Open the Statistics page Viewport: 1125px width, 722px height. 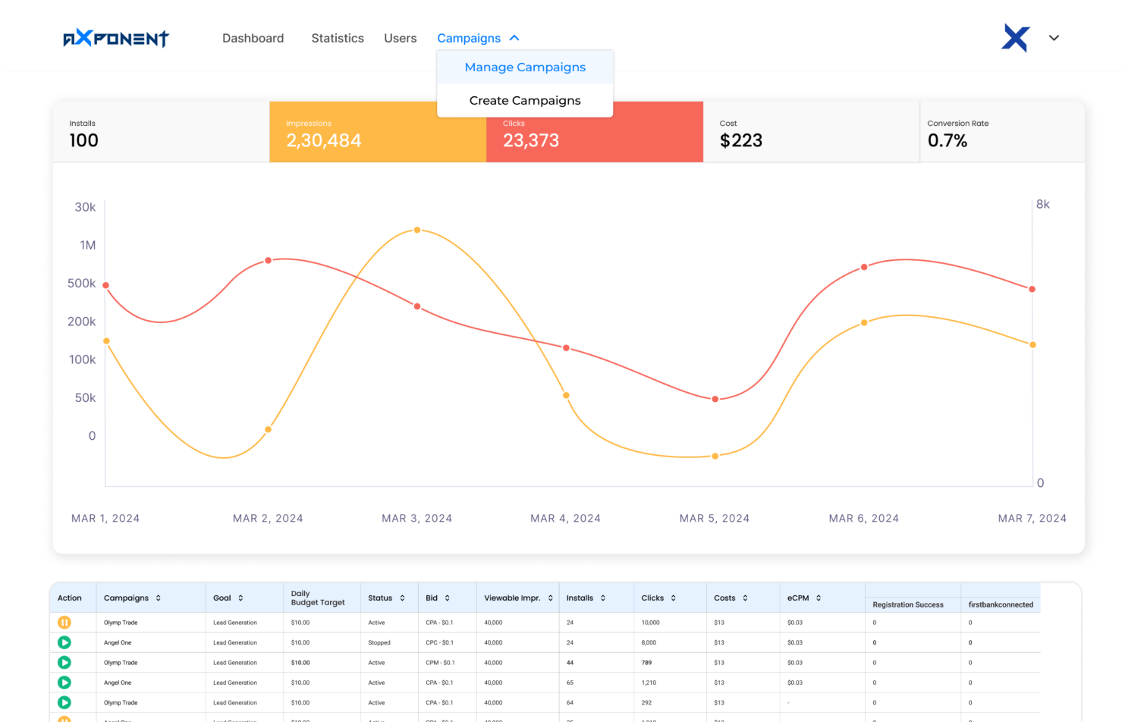pos(338,38)
